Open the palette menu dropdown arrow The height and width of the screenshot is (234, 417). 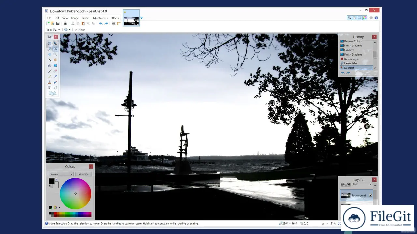[x=59, y=207]
